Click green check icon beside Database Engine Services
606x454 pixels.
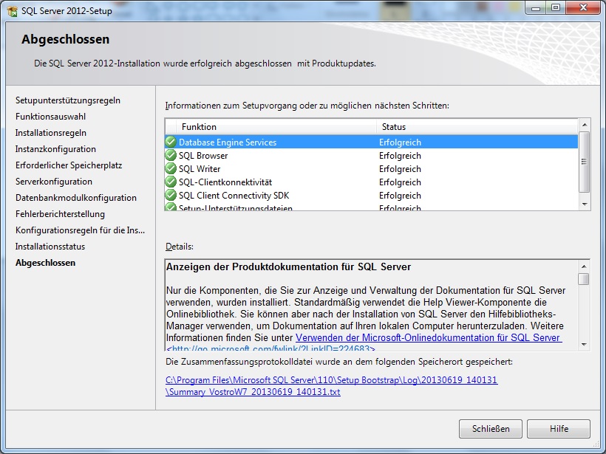pyautogui.click(x=171, y=142)
